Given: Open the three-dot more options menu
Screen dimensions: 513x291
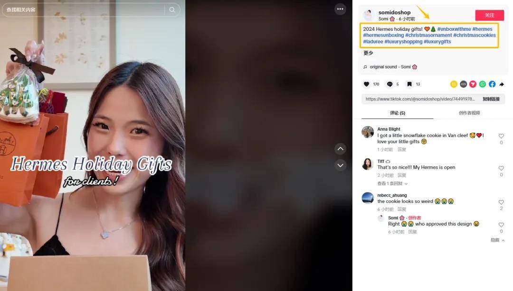Looking at the screenshot, I should (340, 9).
